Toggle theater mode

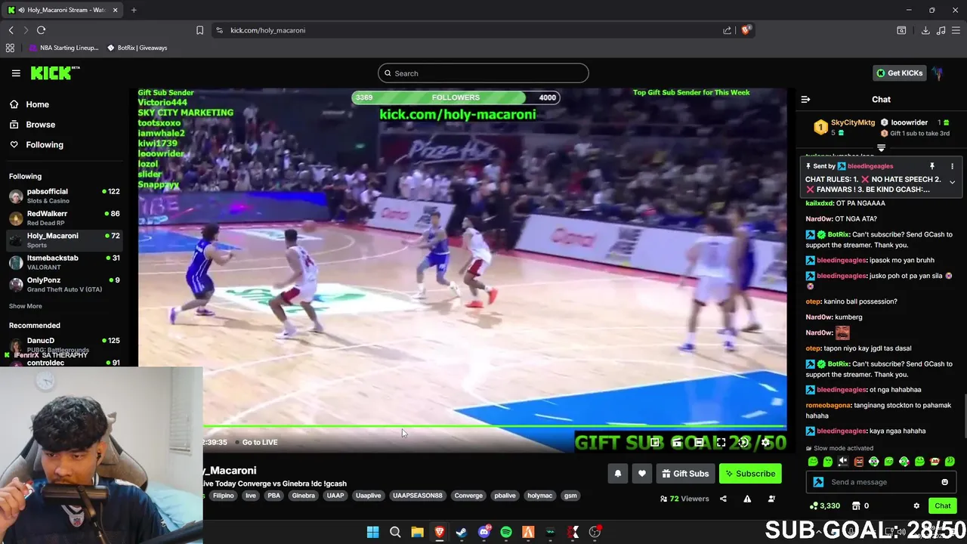point(699,442)
